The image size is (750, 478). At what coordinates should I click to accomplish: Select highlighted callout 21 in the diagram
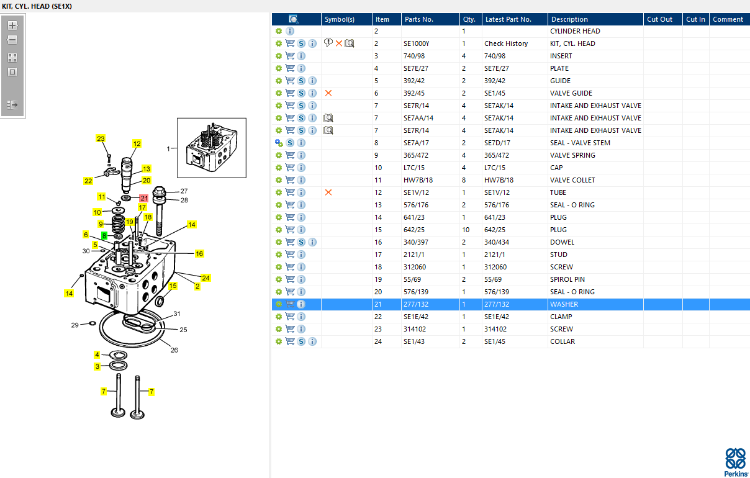coord(144,199)
